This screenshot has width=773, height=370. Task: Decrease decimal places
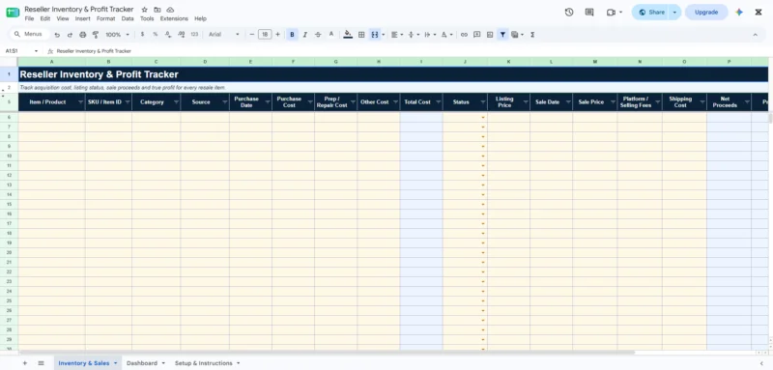(x=168, y=35)
